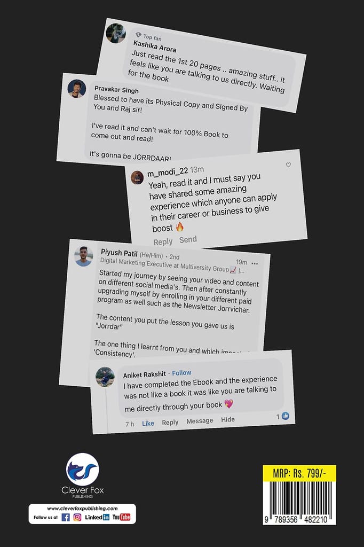Image resolution: width=364 pixels, height=547 pixels.
Task: Click the Facebook icon in the footer
Action: click(66, 517)
